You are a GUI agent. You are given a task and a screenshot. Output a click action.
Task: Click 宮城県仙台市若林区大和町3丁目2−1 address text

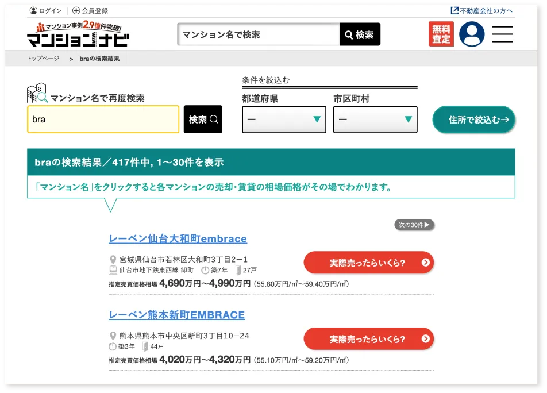click(183, 260)
